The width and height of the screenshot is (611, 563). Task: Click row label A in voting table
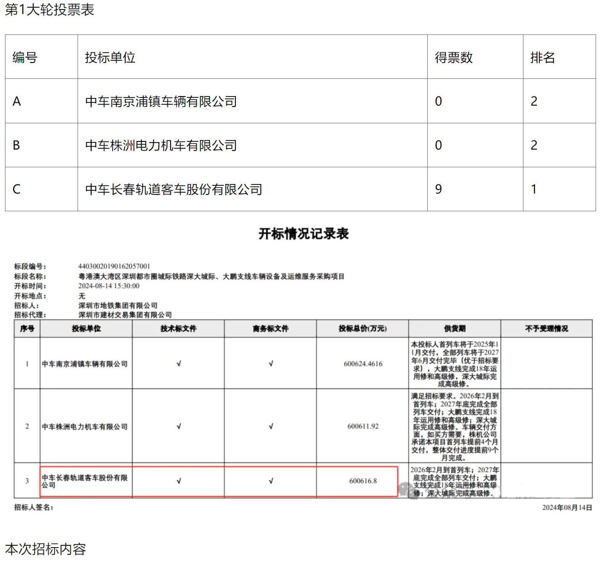(17, 102)
